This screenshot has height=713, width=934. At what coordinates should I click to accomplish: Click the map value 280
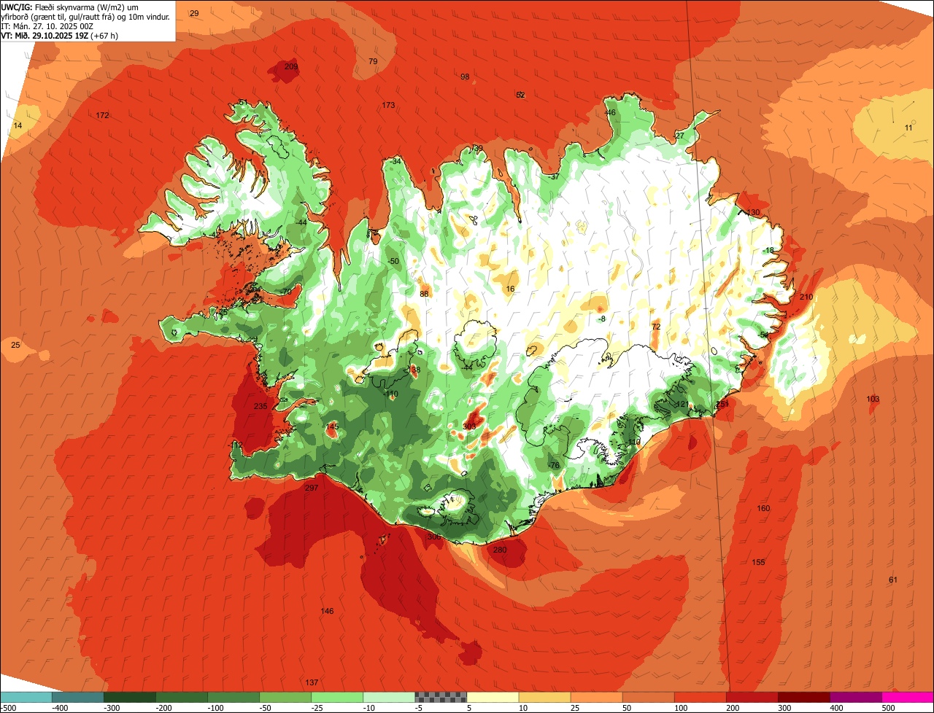[x=500, y=550]
